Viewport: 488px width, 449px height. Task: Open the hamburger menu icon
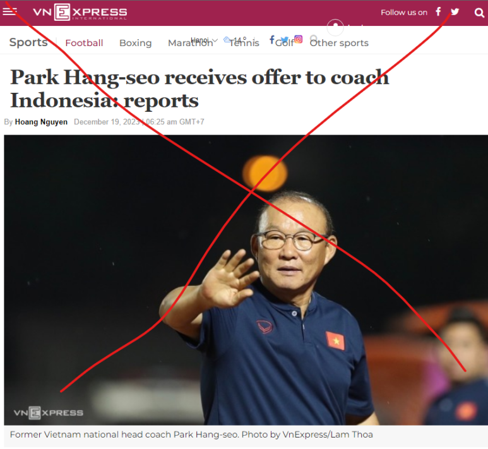[9, 11]
